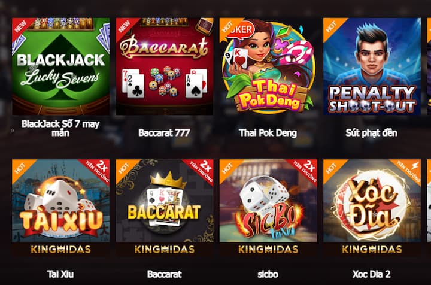Click the NEW badge on BlackJack tile

click(x=20, y=26)
